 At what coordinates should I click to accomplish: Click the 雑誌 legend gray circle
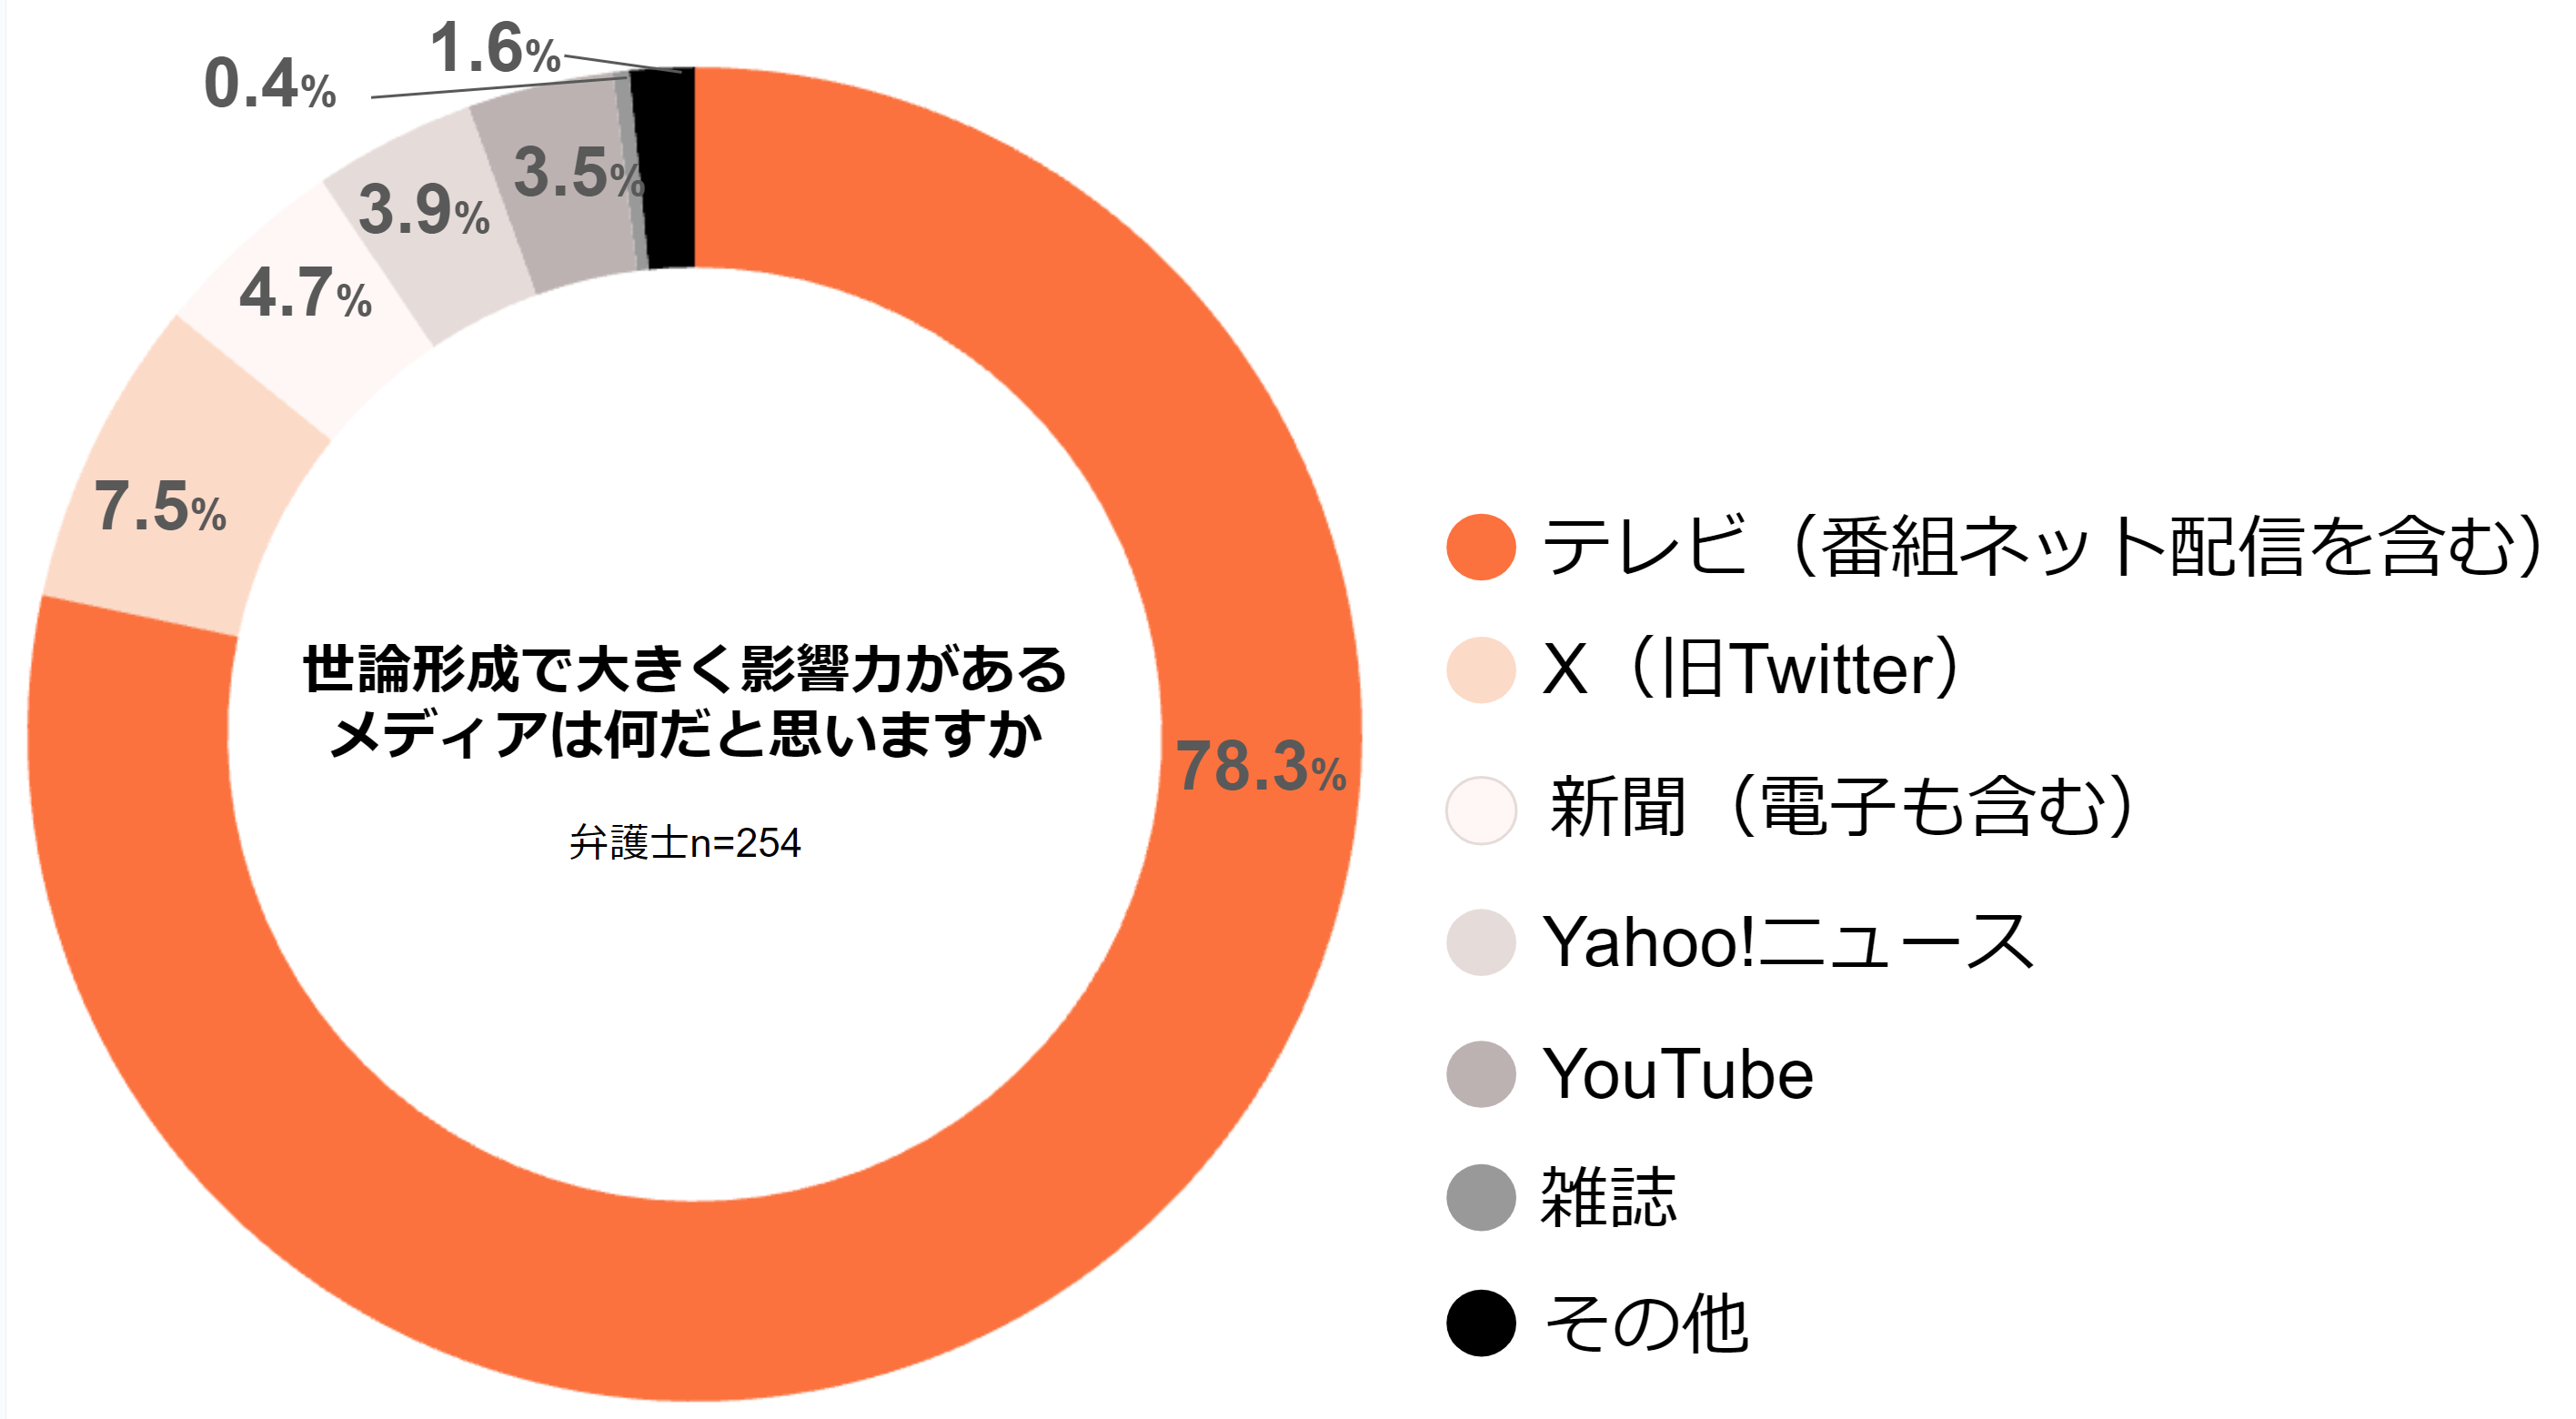1480,1197
